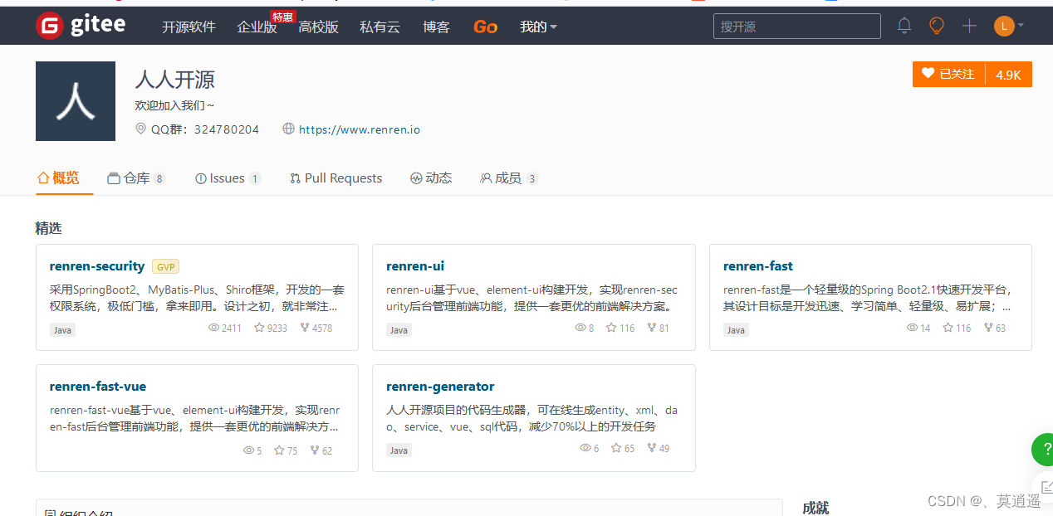Open the renren-ui repository
Screen dimensions: 1053x516
point(415,266)
